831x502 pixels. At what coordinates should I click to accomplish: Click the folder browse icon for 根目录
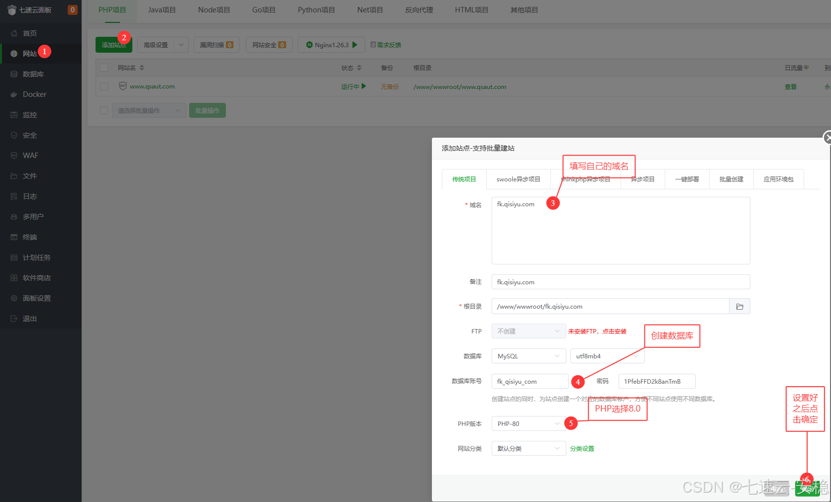click(x=739, y=307)
